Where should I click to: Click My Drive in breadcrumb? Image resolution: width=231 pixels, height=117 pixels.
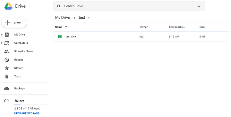63,18
